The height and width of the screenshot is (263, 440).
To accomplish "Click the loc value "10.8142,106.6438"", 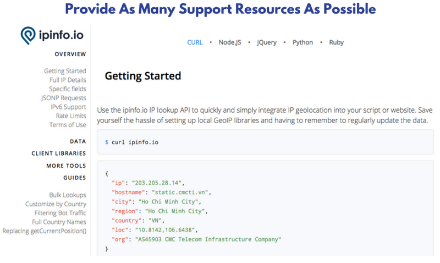I will tap(165, 230).
